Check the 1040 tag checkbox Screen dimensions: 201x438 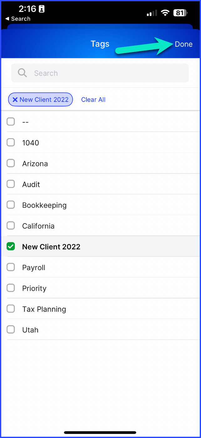(x=11, y=142)
